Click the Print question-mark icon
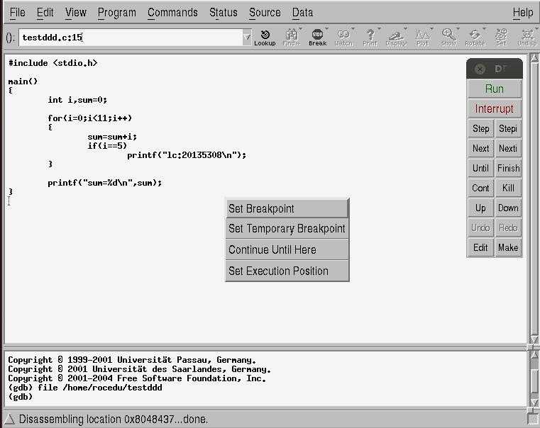The width and height of the screenshot is (540, 428). tap(370, 38)
